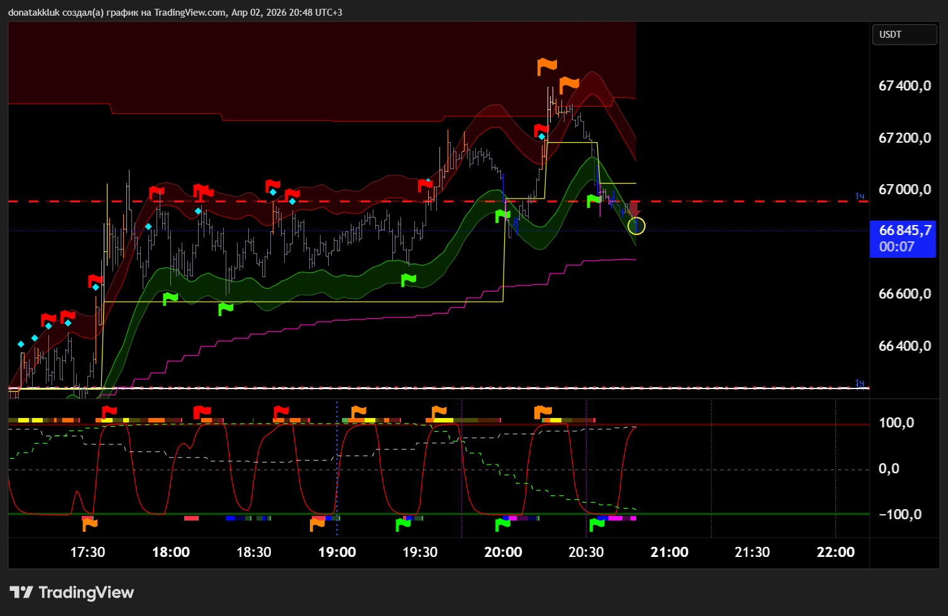Click the first red flag in the oscillator panel
This screenshot has height=616, width=948.
[x=109, y=412]
